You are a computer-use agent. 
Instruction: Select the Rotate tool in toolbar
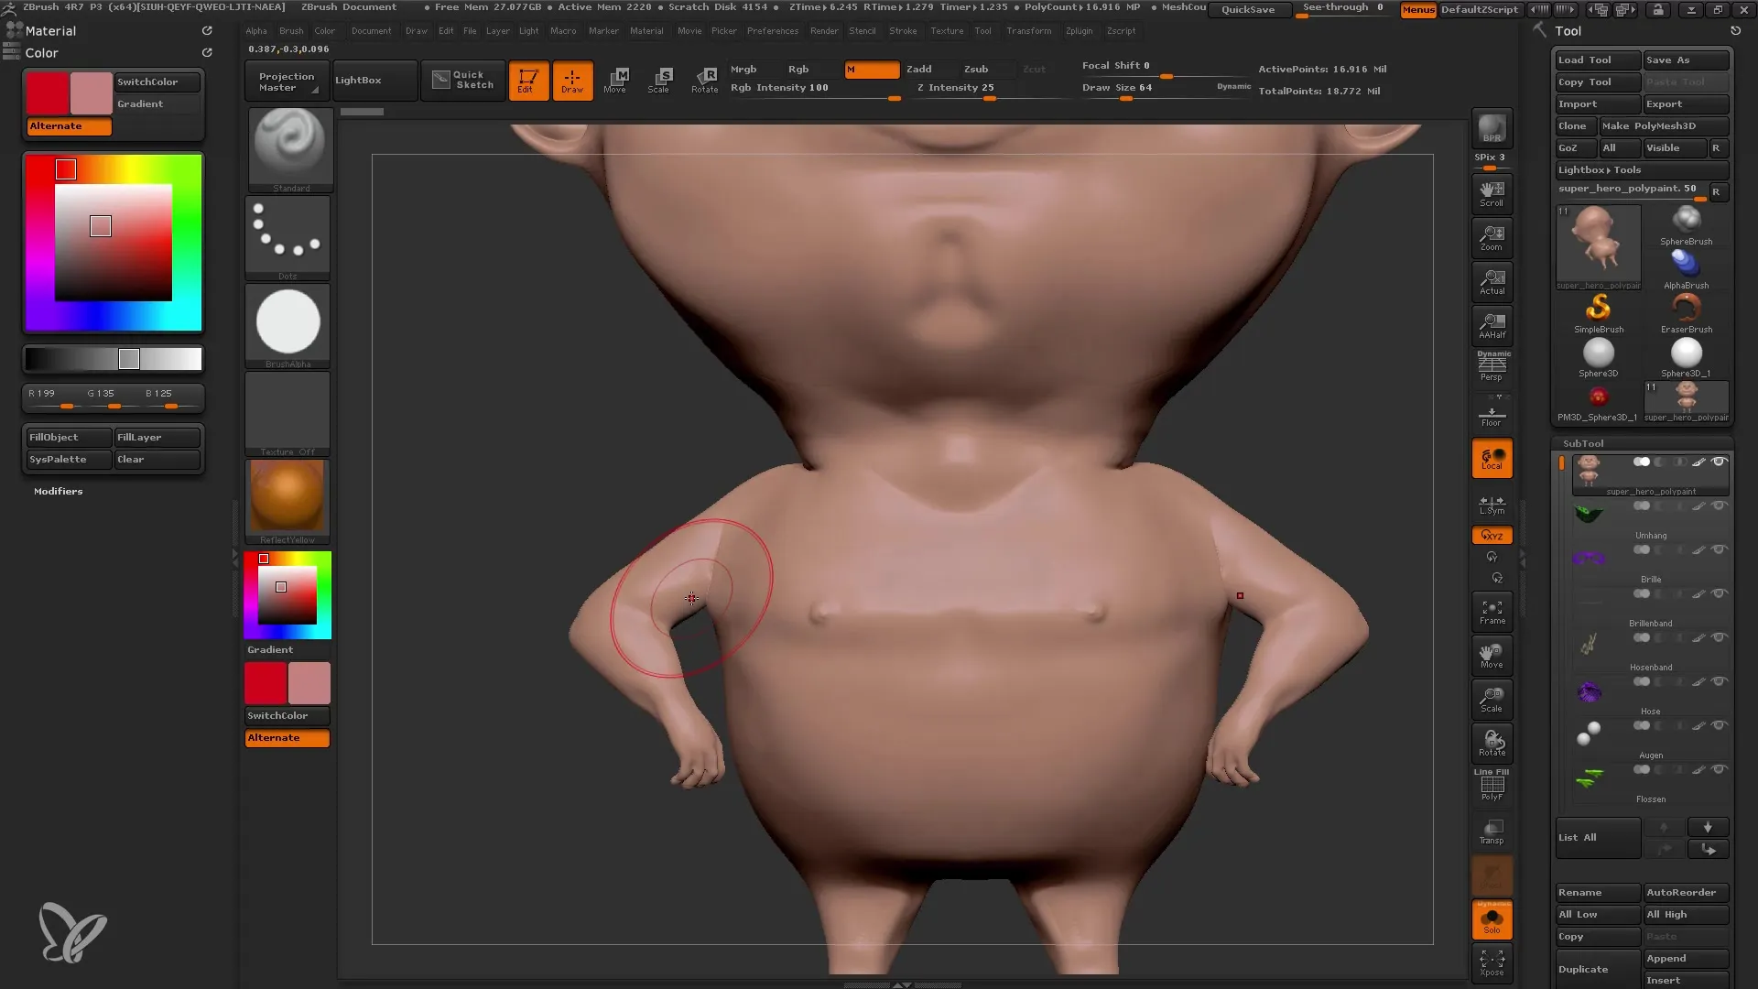(704, 79)
